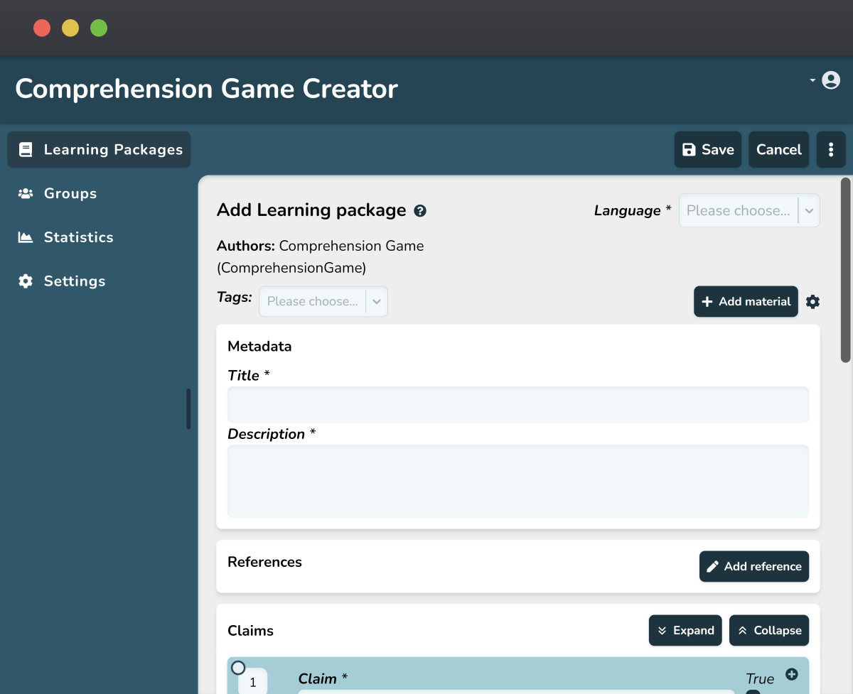Screen dimensions: 853x694
Task: Expand all claims
Action: [x=685, y=630]
